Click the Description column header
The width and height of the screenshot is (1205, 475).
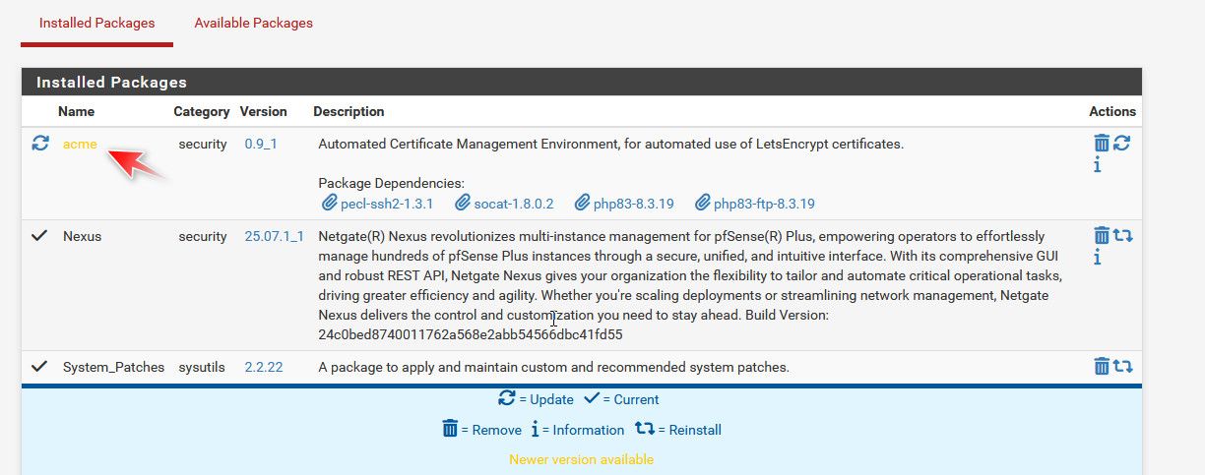(x=349, y=111)
